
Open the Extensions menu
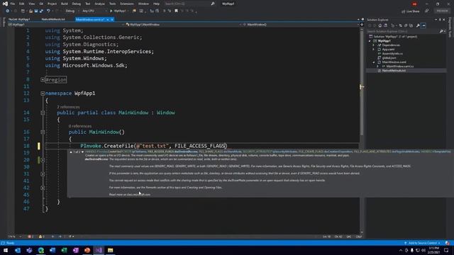click(127, 4)
